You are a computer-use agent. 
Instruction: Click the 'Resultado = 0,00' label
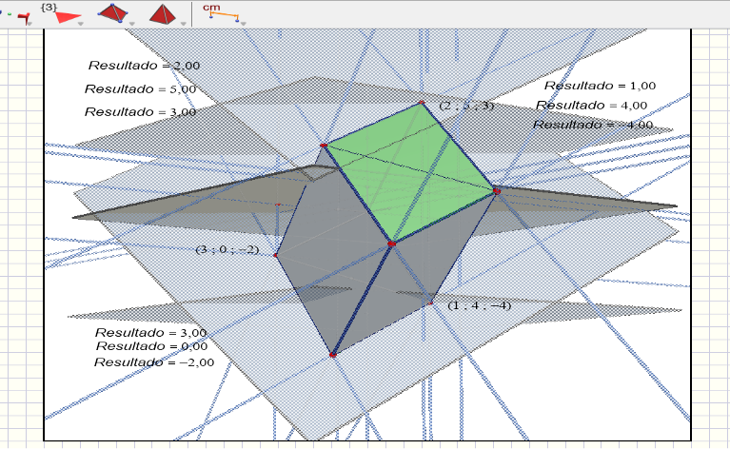[150, 347]
